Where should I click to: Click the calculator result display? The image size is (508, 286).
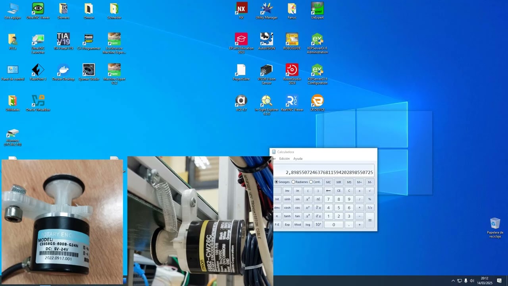pos(324,171)
